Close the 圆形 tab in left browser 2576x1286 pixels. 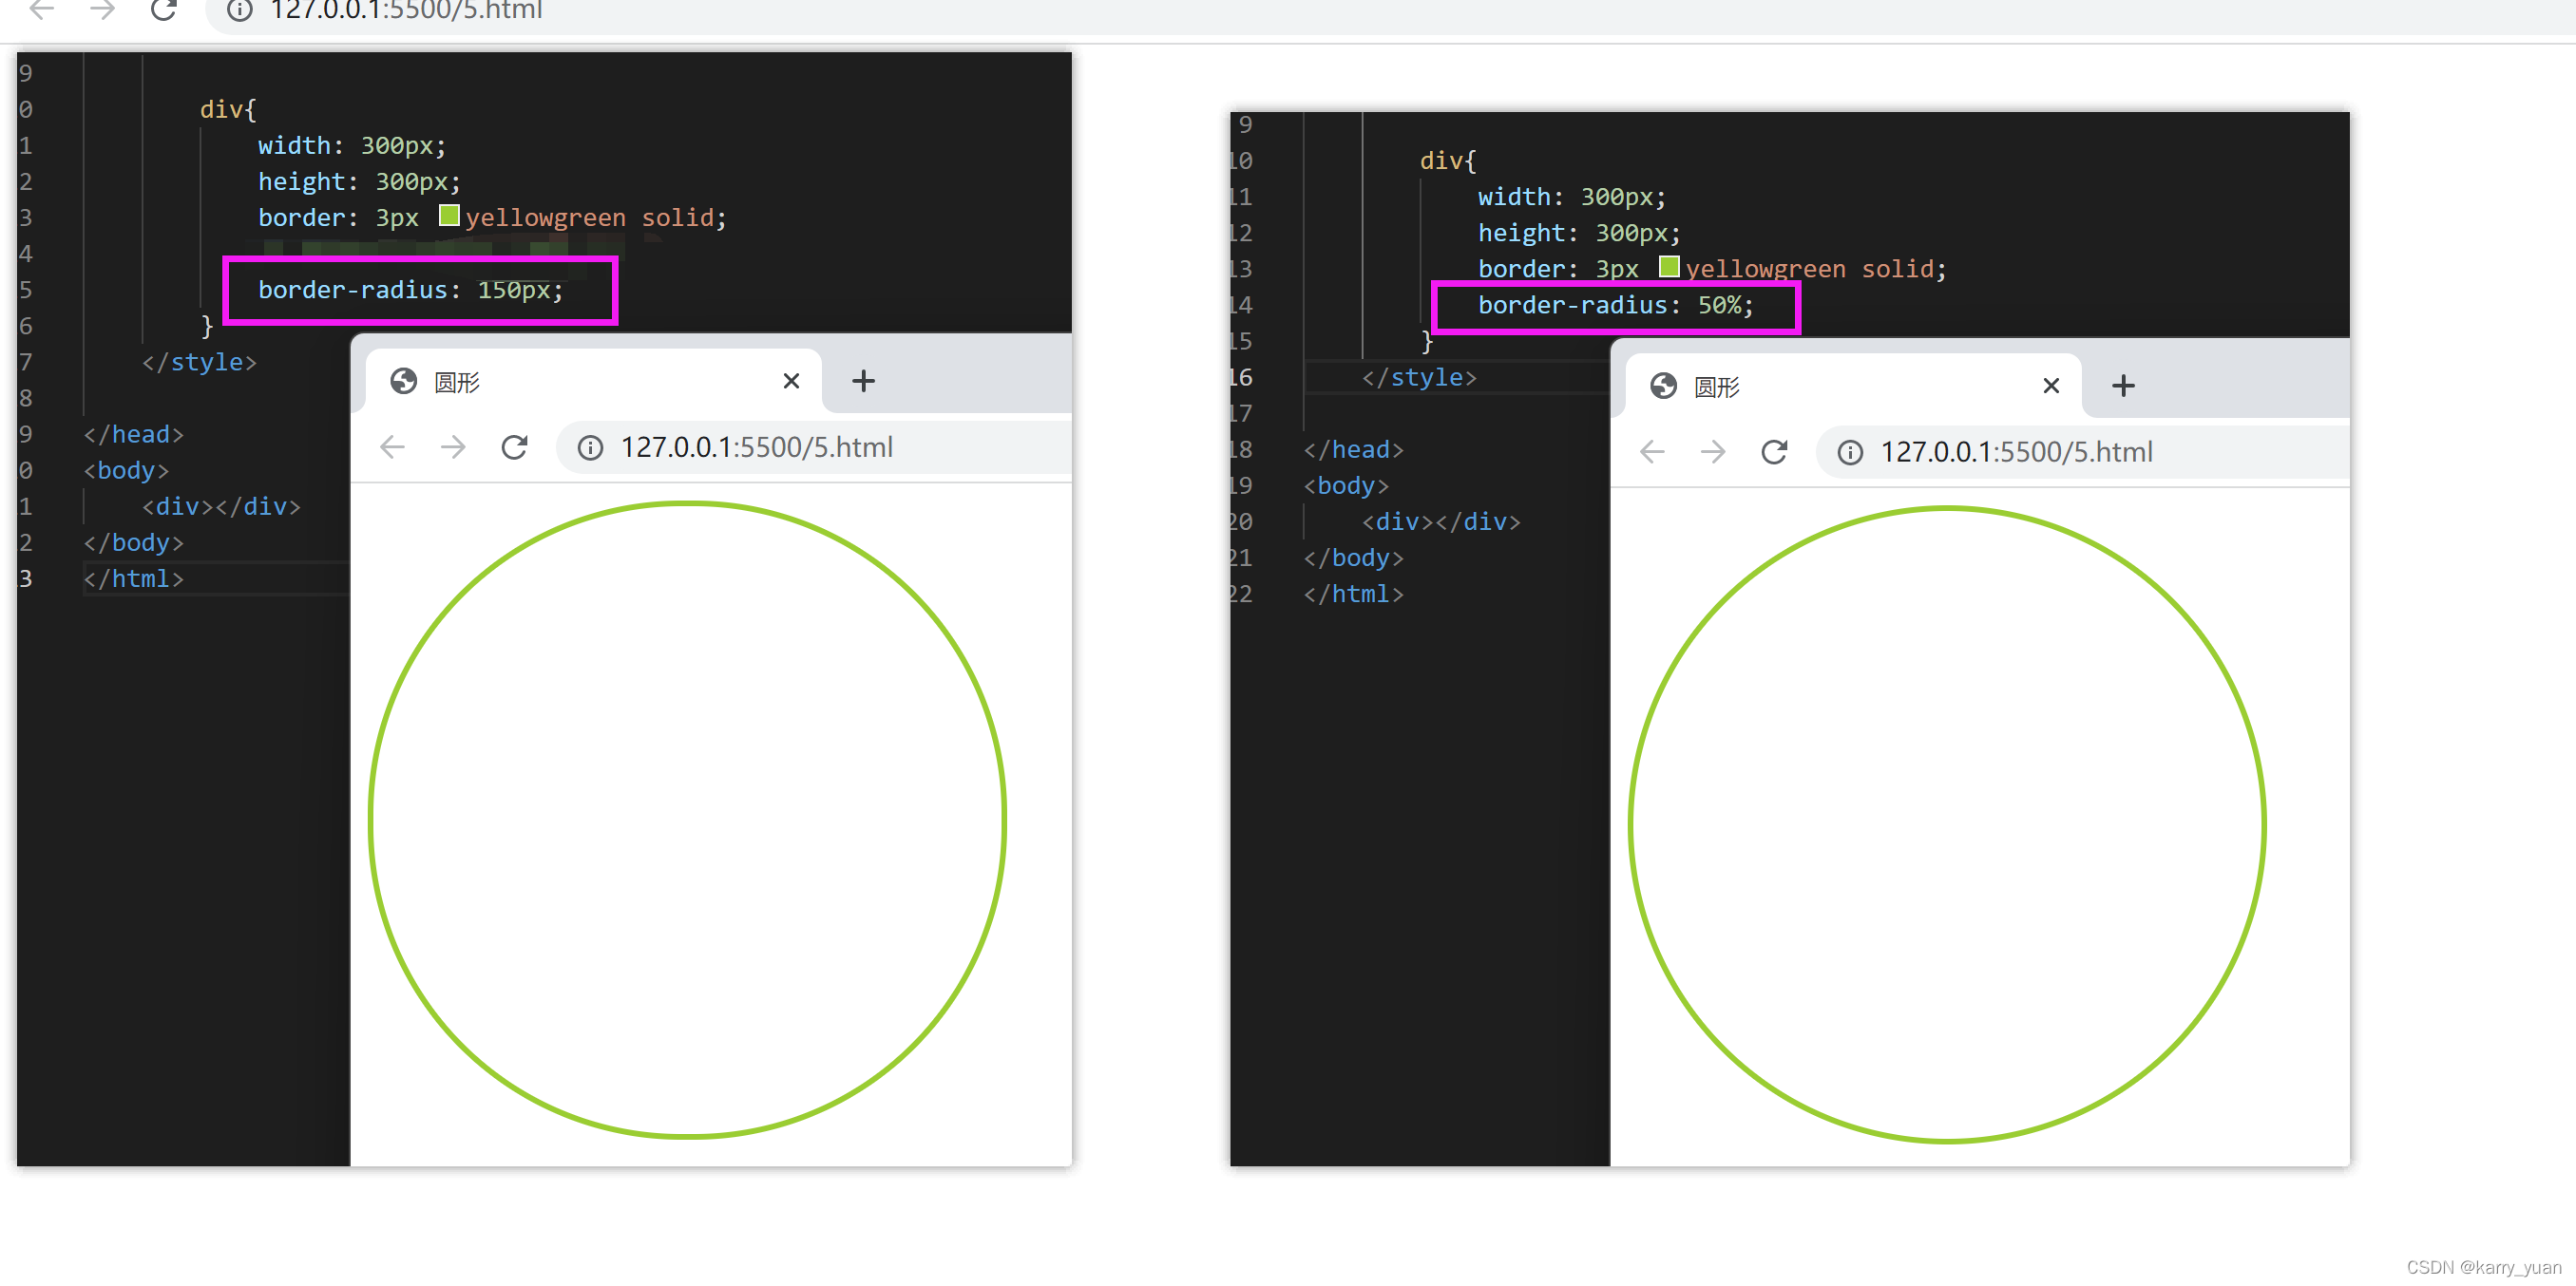tap(791, 381)
